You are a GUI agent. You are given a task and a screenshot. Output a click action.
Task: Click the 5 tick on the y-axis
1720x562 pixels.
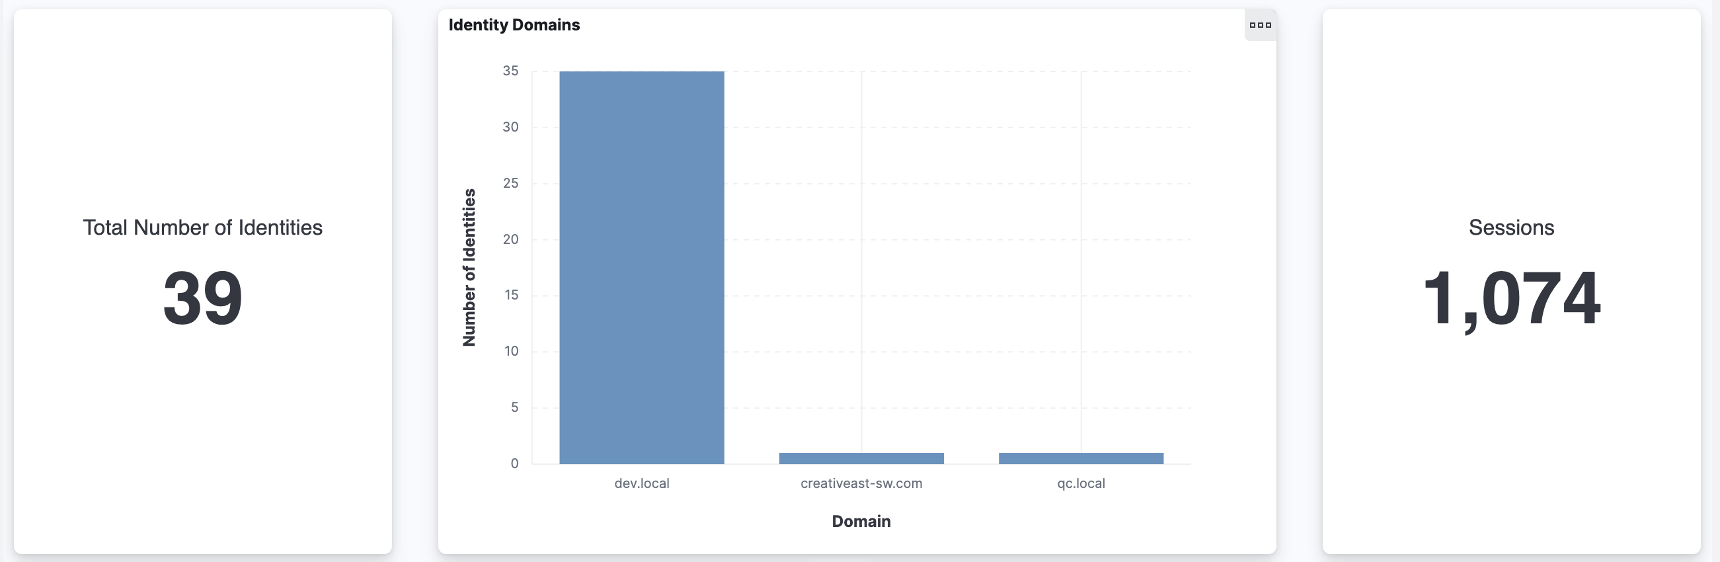pyautogui.click(x=514, y=407)
